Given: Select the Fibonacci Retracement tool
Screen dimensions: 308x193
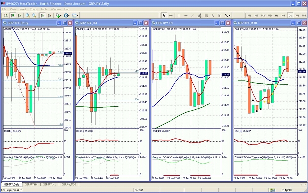Looking at the screenshot, I should [x=206, y=15].
